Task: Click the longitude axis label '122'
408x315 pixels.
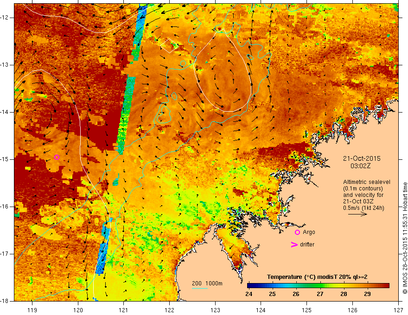Action: click(x=169, y=310)
